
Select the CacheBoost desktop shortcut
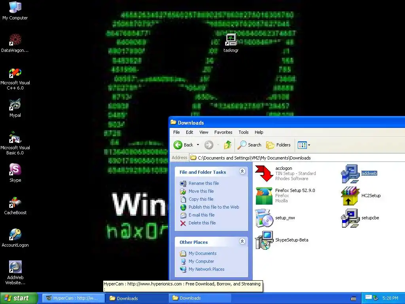[x=15, y=205]
